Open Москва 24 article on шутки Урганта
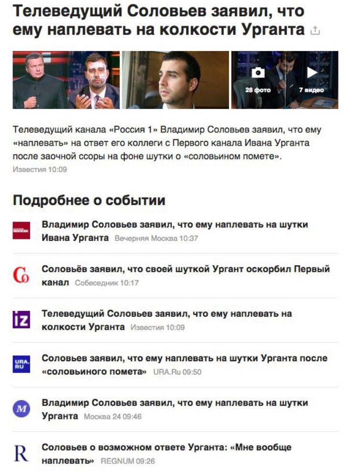This screenshot has height=471, width=358. pos(175,409)
